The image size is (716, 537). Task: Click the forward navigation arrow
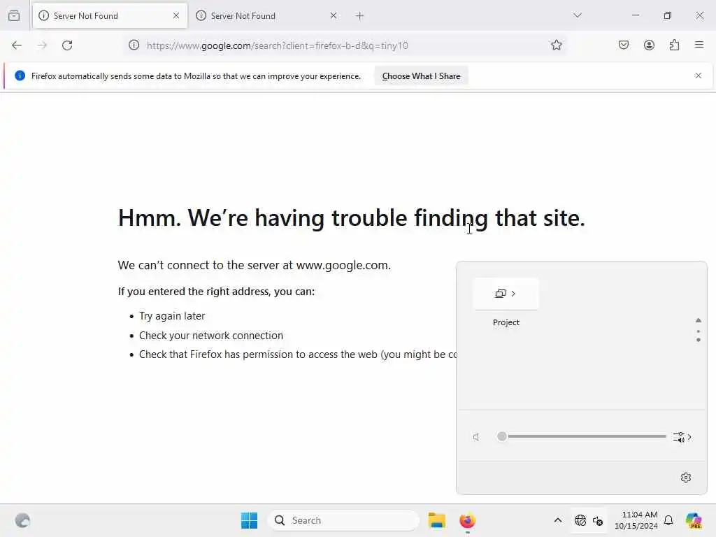point(42,45)
